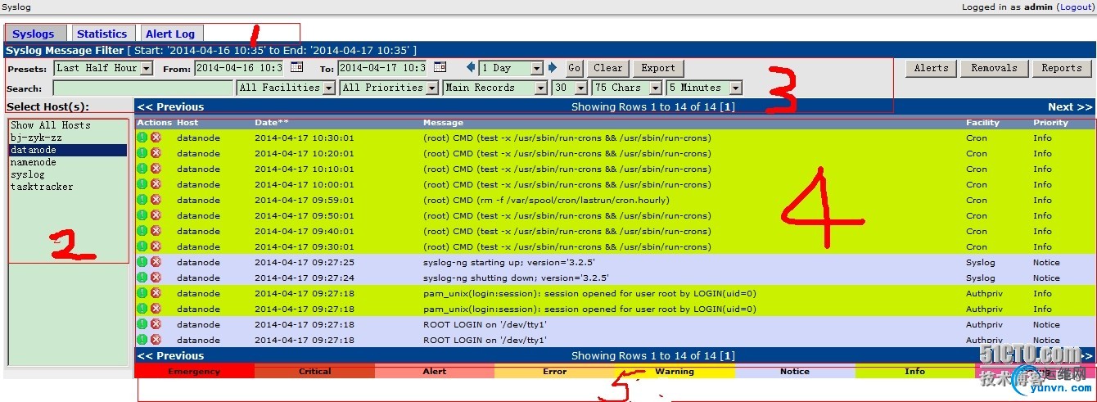Image resolution: width=1097 pixels, height=402 pixels.
Task: Click red remove icon for 09:40:01 row
Action: click(156, 231)
